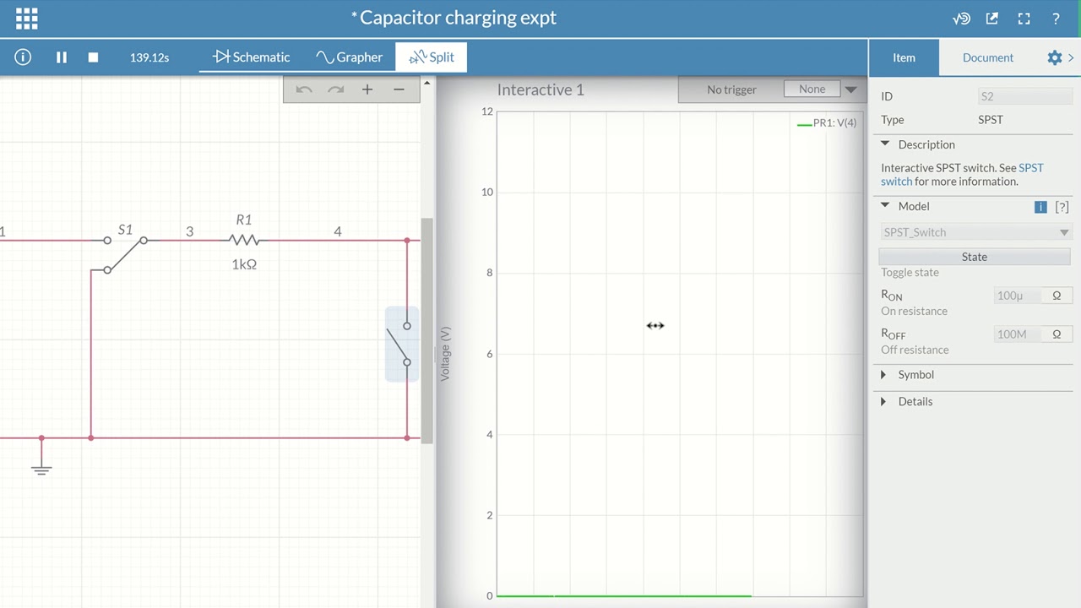Open the SPST switch help link
Image resolution: width=1081 pixels, height=608 pixels.
(962, 175)
